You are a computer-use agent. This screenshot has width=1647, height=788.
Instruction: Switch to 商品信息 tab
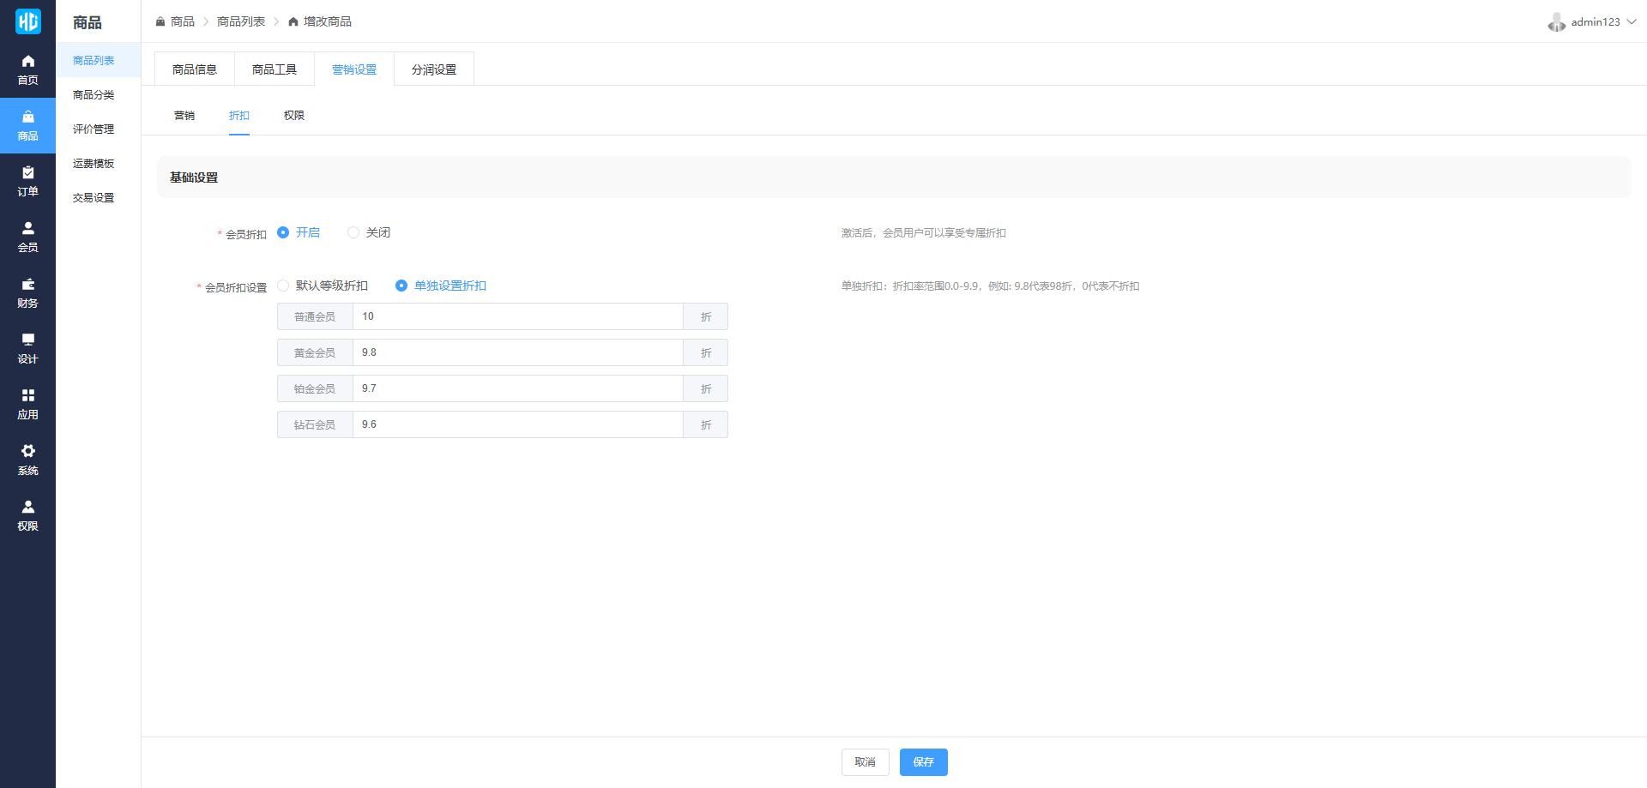tap(195, 69)
